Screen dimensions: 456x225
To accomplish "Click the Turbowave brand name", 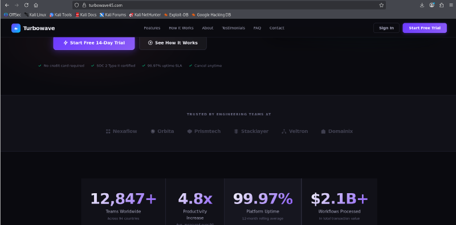I will (x=39, y=28).
